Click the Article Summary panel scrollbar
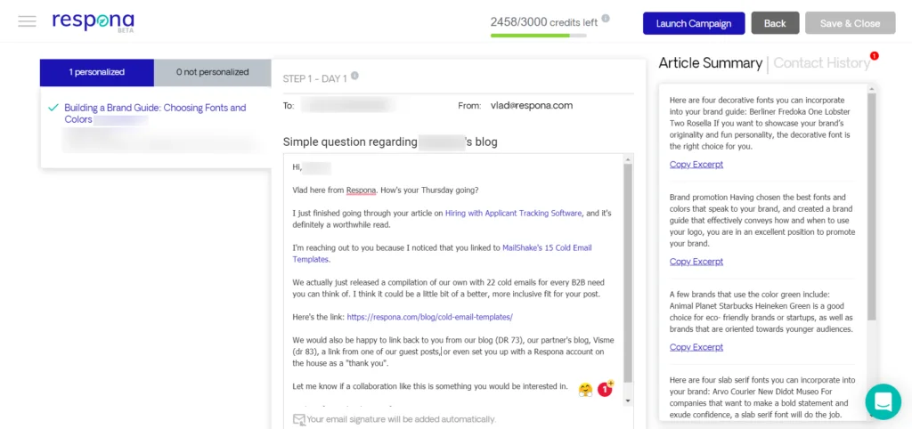Viewport: 912px width, 429px height. pos(871,206)
